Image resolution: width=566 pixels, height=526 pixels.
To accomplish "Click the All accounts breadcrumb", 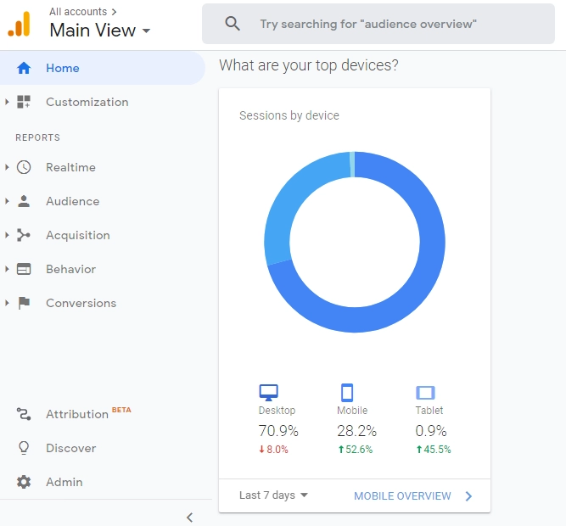I will (78, 12).
